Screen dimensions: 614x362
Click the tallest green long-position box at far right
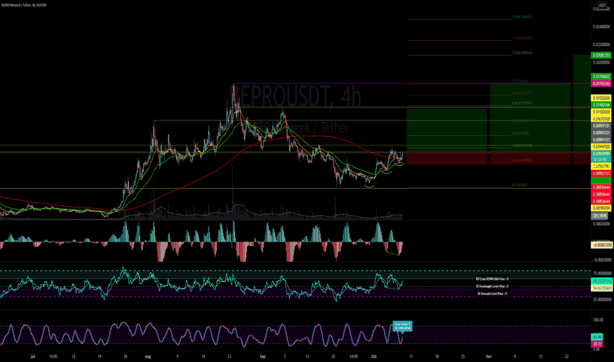coord(582,104)
